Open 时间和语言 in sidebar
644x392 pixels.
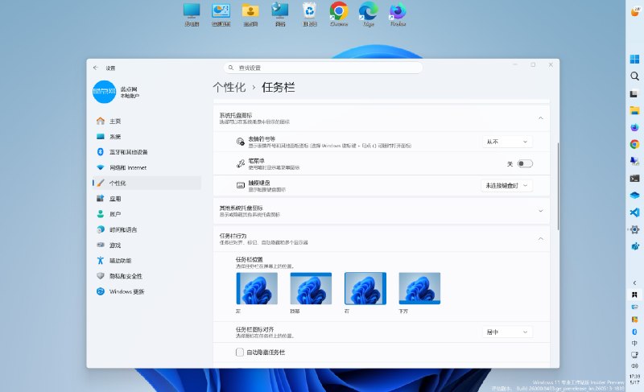pos(147,229)
